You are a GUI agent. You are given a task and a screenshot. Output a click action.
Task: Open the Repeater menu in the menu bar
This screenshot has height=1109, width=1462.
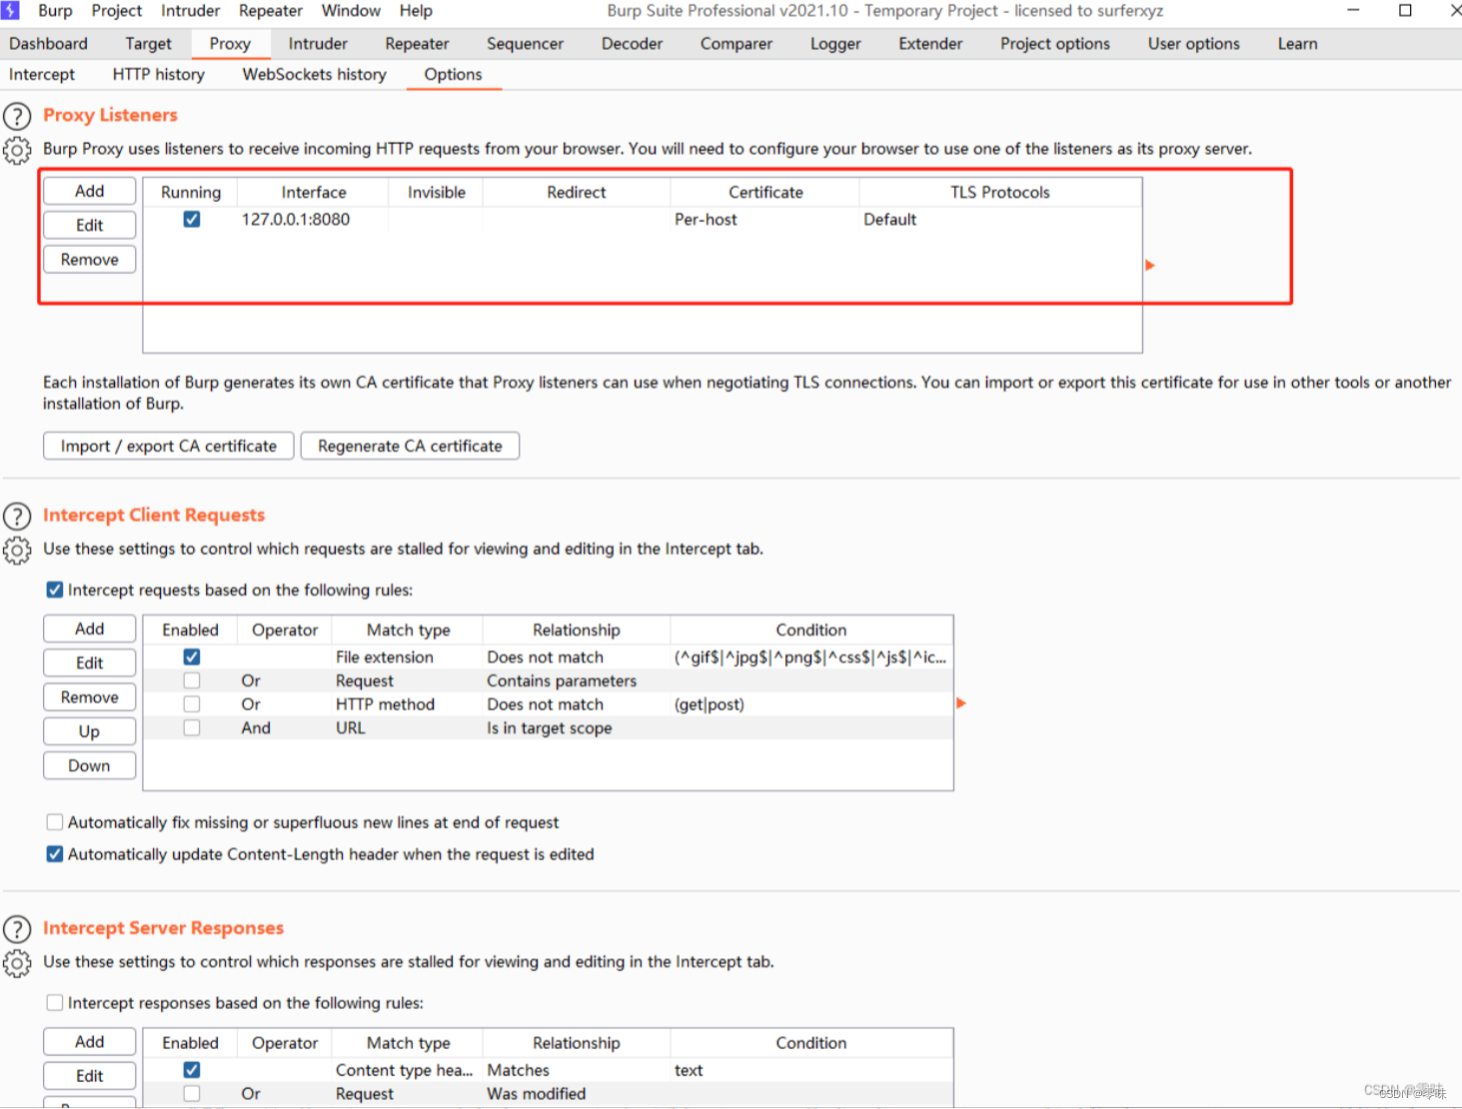click(x=270, y=11)
